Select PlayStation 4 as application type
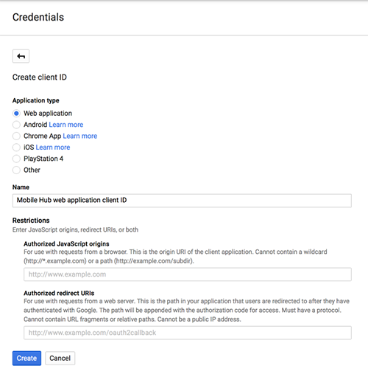The height and width of the screenshot is (377, 368). tap(16, 159)
